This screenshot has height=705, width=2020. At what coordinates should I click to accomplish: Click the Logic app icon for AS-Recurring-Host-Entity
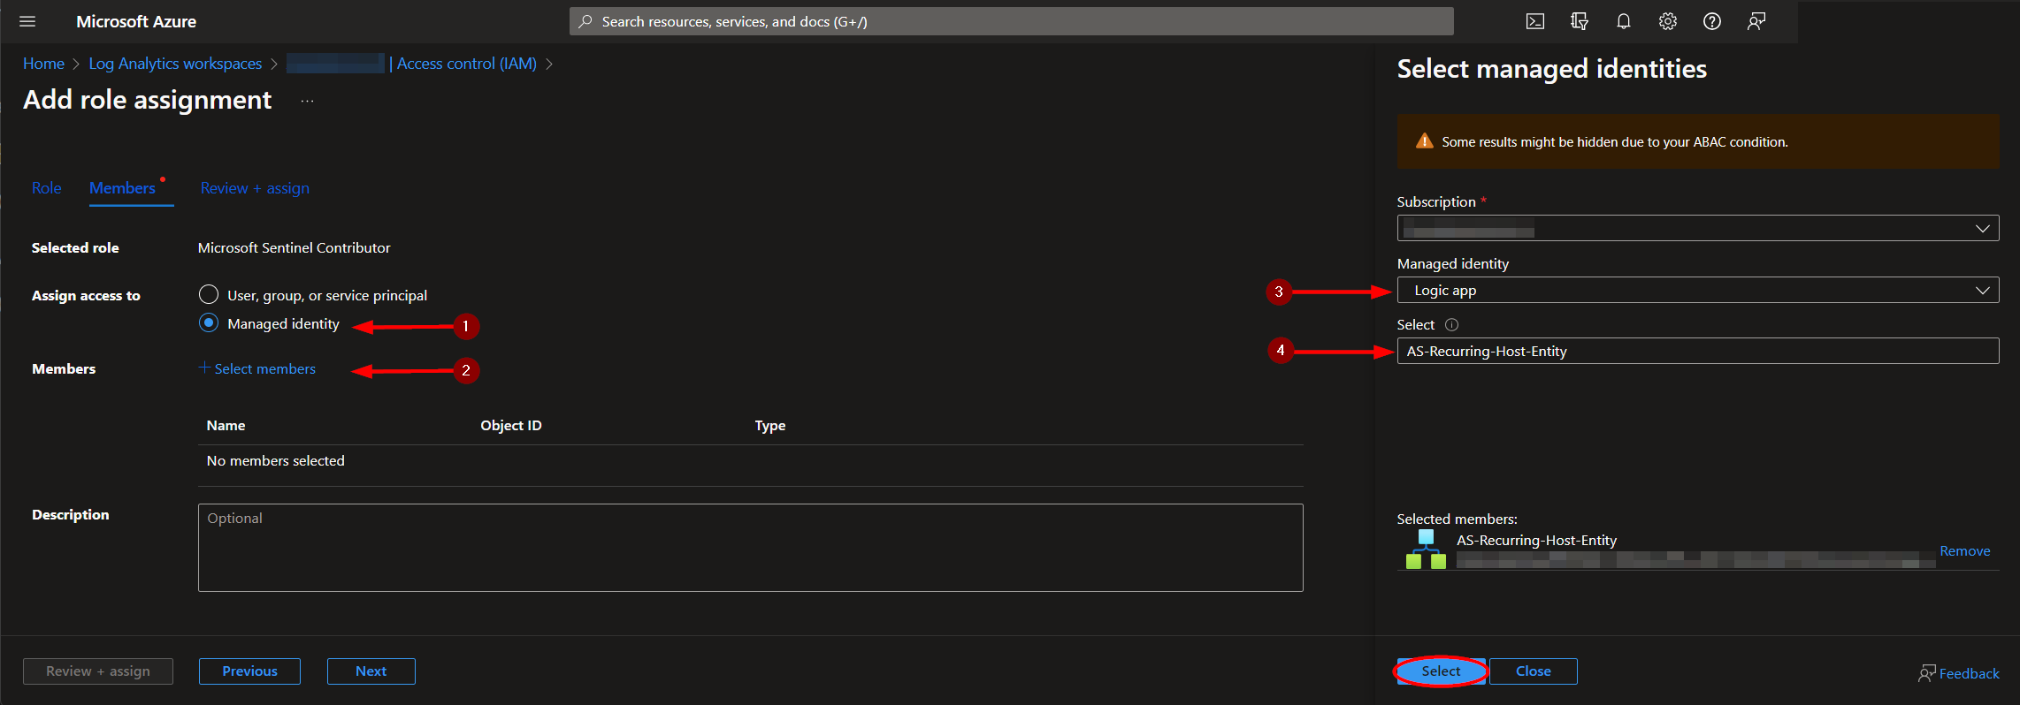point(1426,550)
